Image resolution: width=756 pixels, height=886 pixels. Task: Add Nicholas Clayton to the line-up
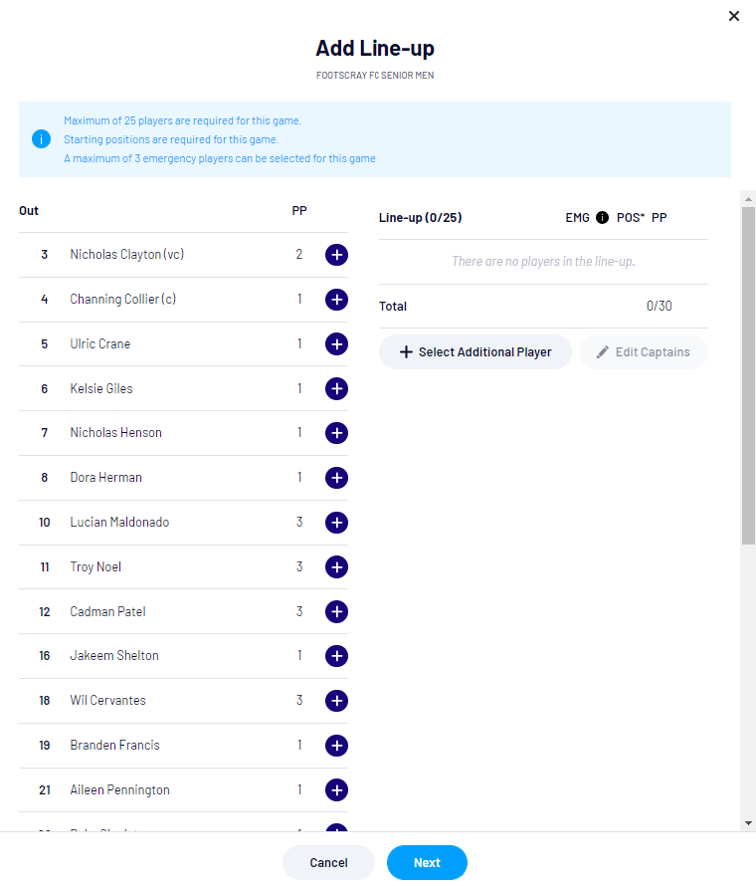coord(336,255)
